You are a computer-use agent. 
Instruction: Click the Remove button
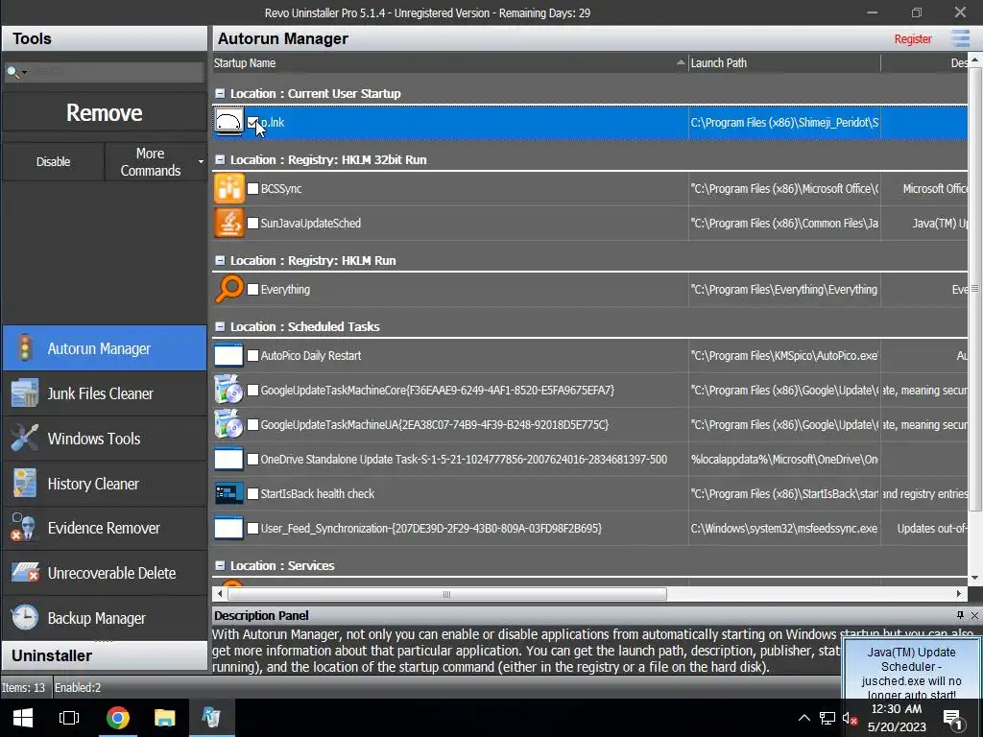[104, 113]
